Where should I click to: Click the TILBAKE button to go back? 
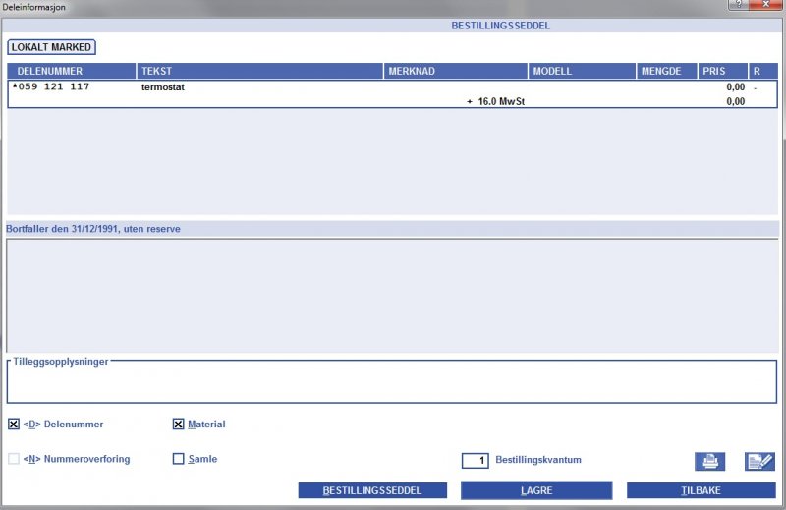pyautogui.click(x=701, y=490)
